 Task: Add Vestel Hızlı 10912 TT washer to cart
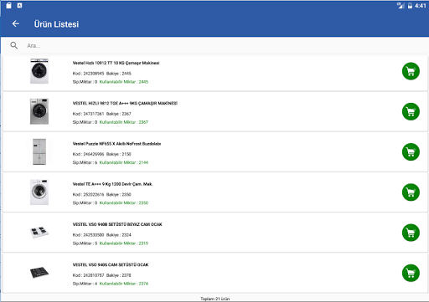[x=411, y=71]
